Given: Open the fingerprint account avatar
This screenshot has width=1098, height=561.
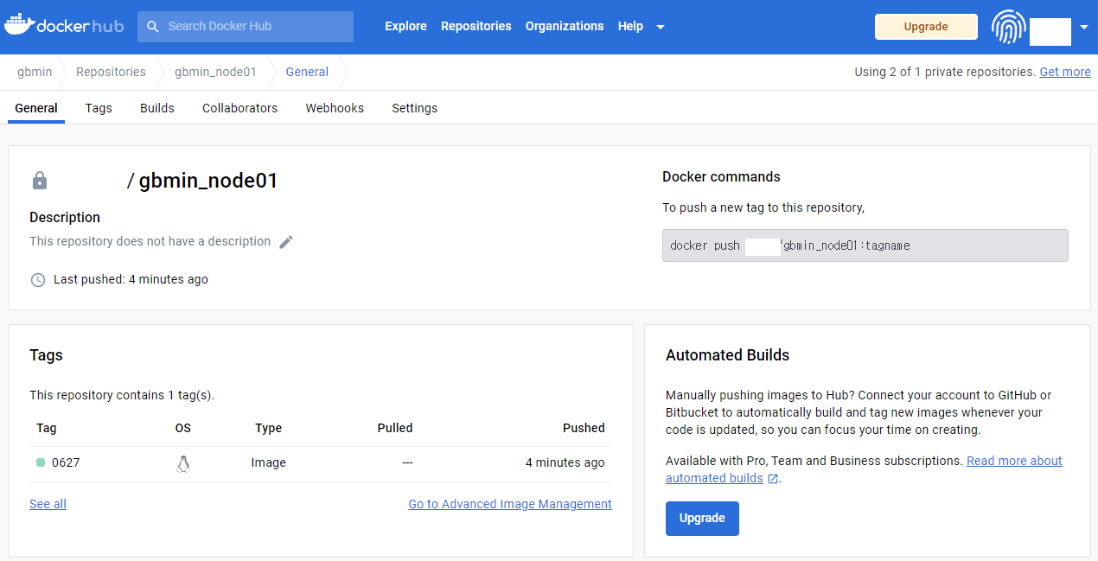Looking at the screenshot, I should point(1008,27).
